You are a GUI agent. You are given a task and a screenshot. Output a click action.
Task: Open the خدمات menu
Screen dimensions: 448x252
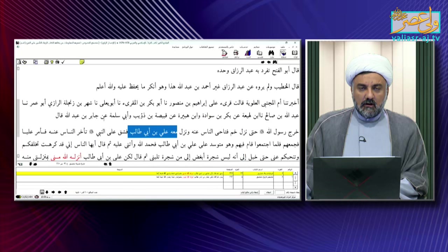click(244, 47)
